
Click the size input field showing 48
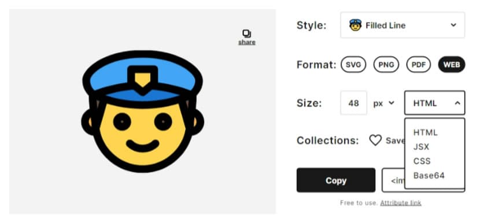[353, 103]
